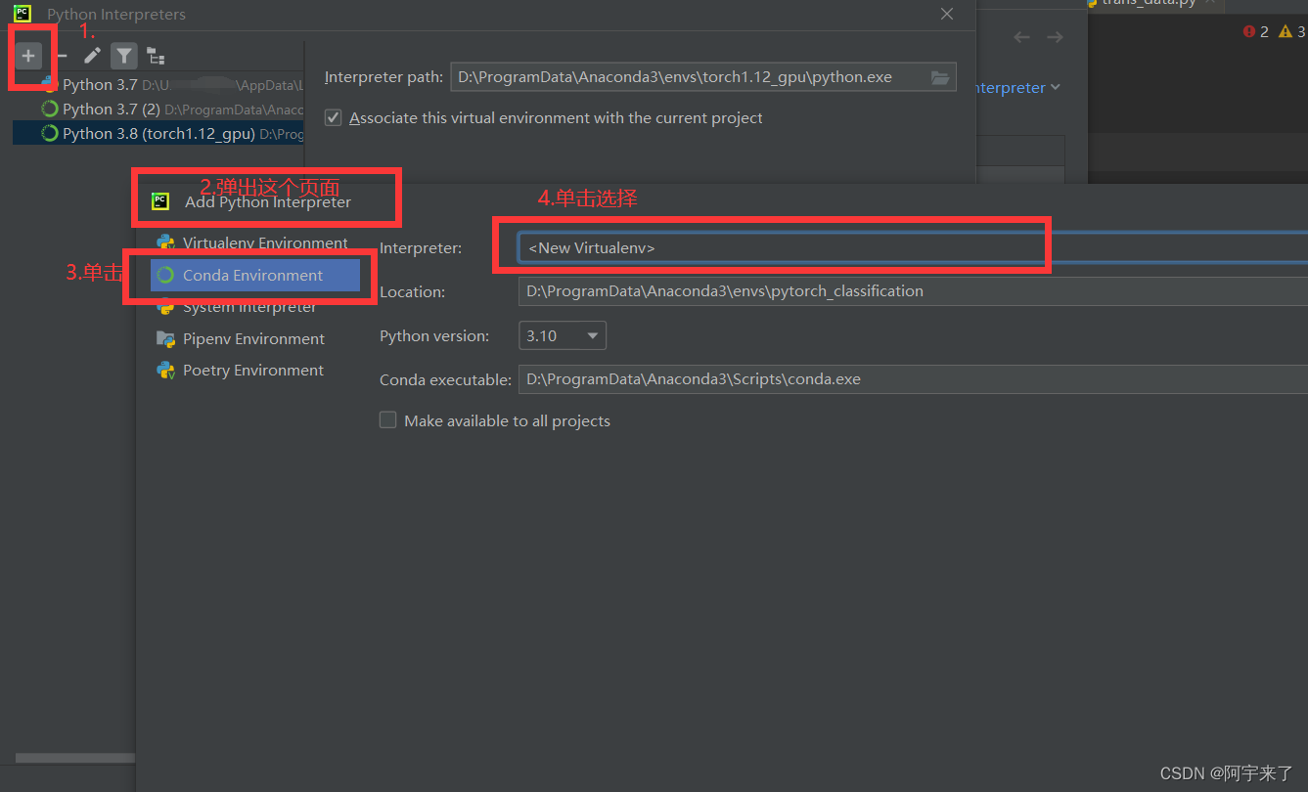Open the Interpreter New Virtualenv dropdown
This screenshot has width=1308, height=792.
(x=913, y=248)
